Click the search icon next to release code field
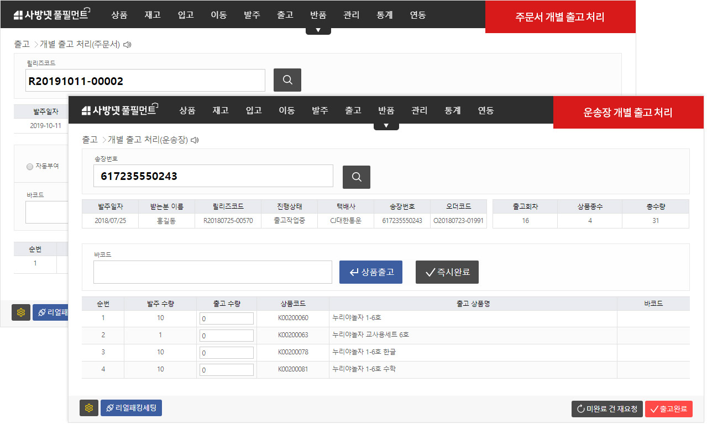The image size is (707, 425). point(287,80)
